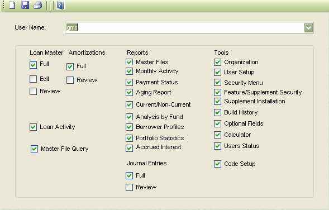
Task: Enable Loan Master Edit checkbox
Action: tap(33, 79)
